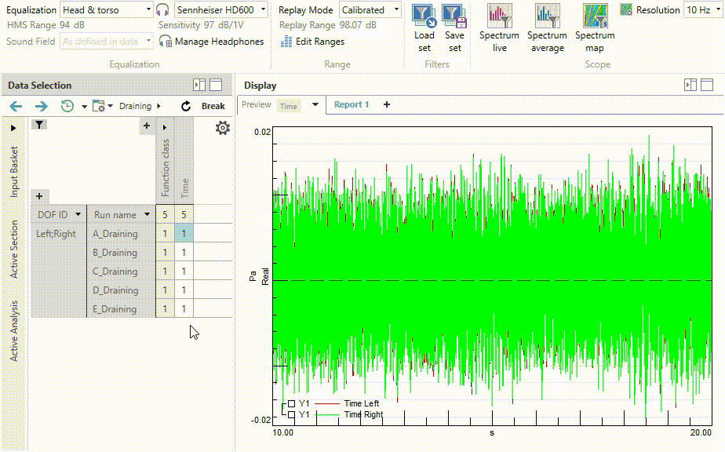725x452 pixels.
Task: Select the E_Draining run row
Action: point(121,309)
